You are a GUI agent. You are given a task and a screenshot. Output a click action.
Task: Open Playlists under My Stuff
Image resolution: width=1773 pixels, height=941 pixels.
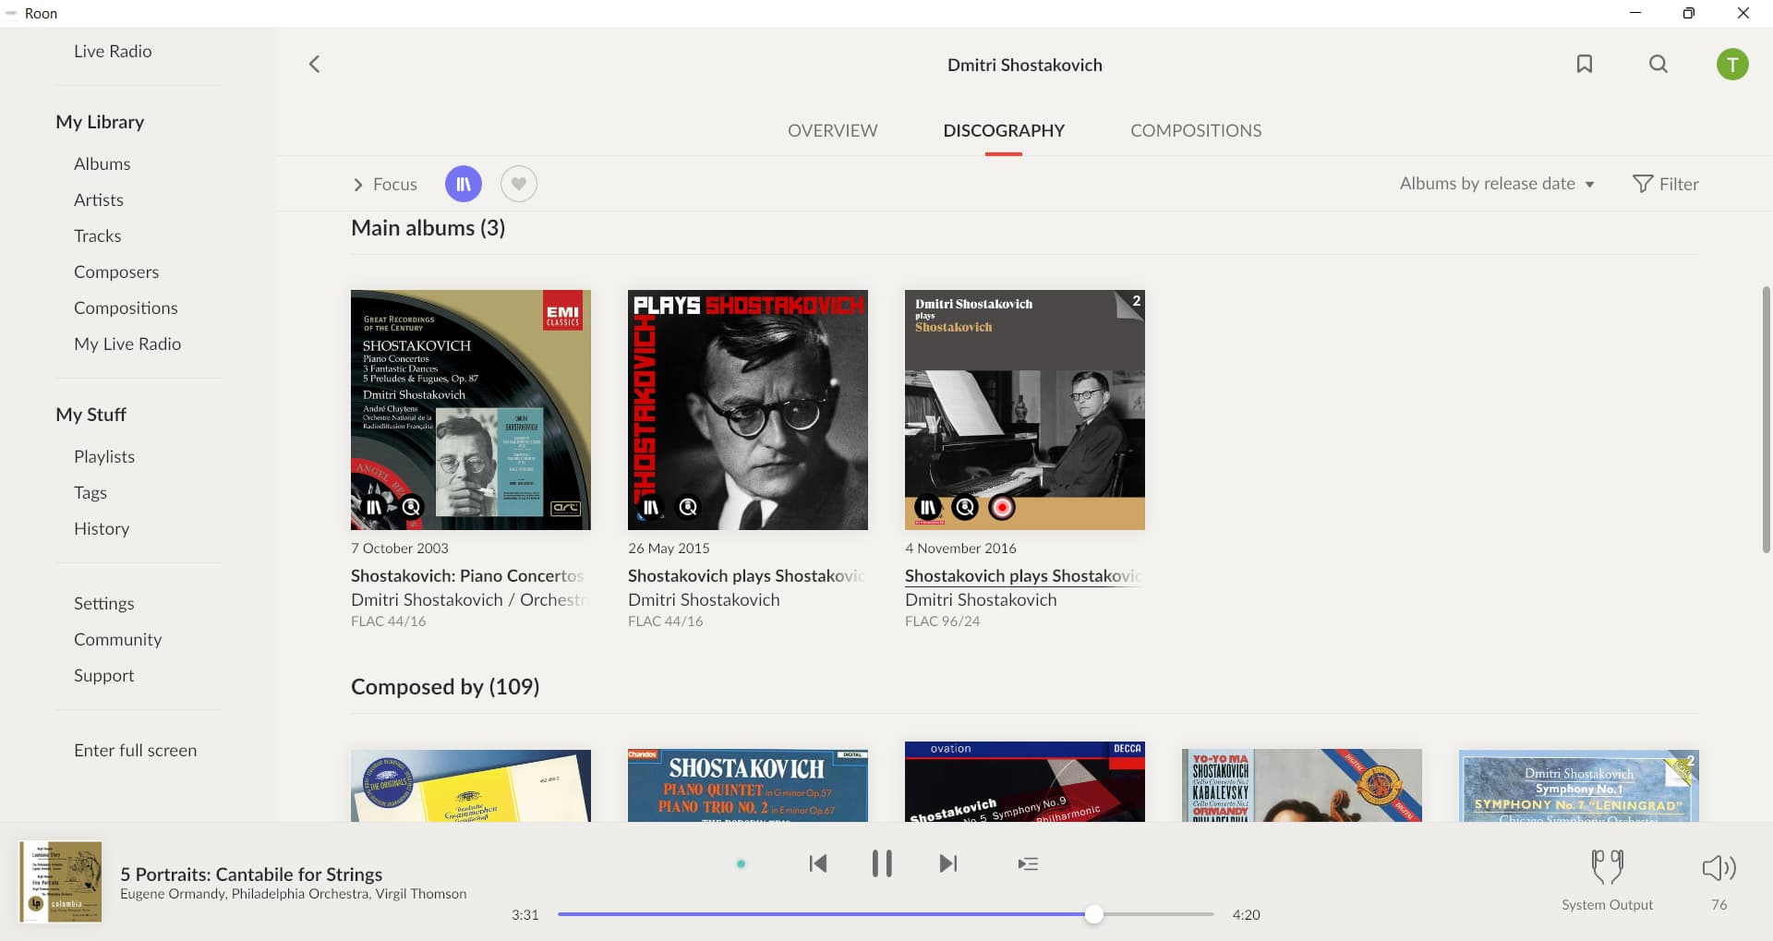[x=104, y=456]
